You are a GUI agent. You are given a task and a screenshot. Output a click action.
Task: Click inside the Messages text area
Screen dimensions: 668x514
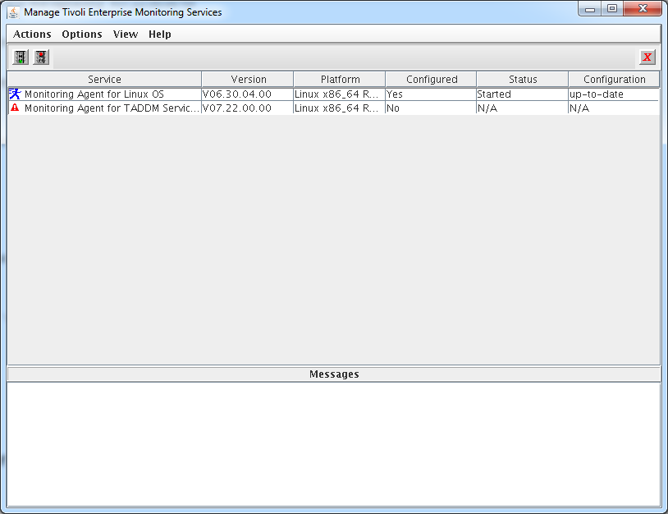334,444
